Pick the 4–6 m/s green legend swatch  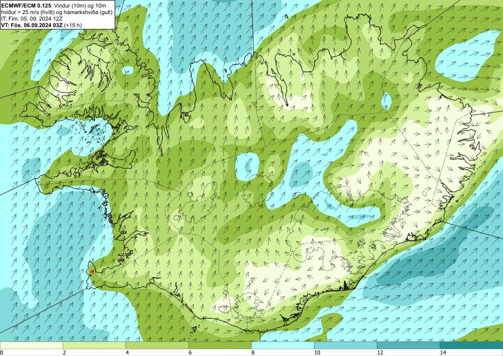pos(157,345)
